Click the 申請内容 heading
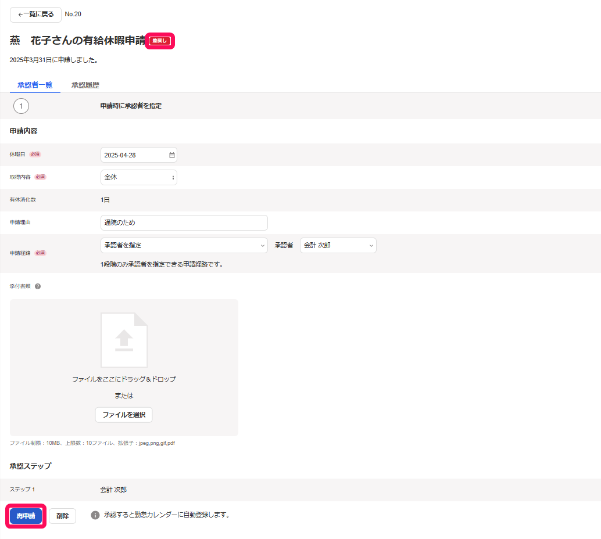The height and width of the screenshot is (539, 601). tap(23, 131)
